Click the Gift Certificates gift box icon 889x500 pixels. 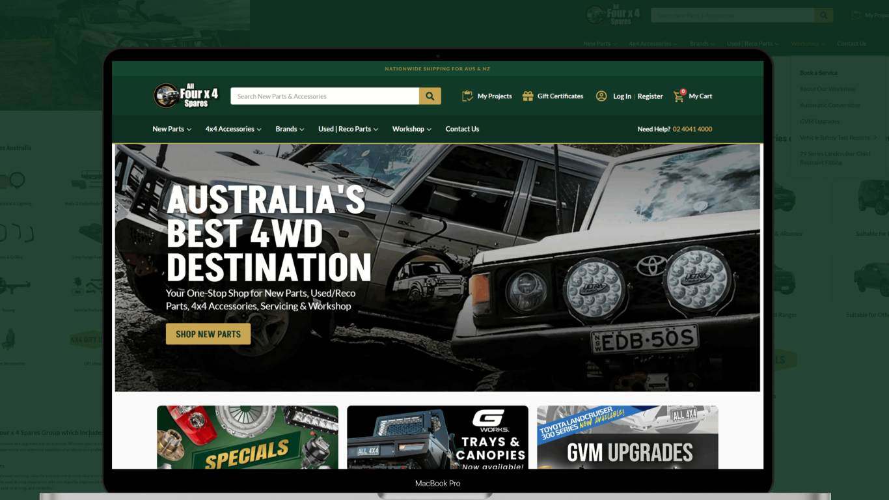(x=528, y=96)
